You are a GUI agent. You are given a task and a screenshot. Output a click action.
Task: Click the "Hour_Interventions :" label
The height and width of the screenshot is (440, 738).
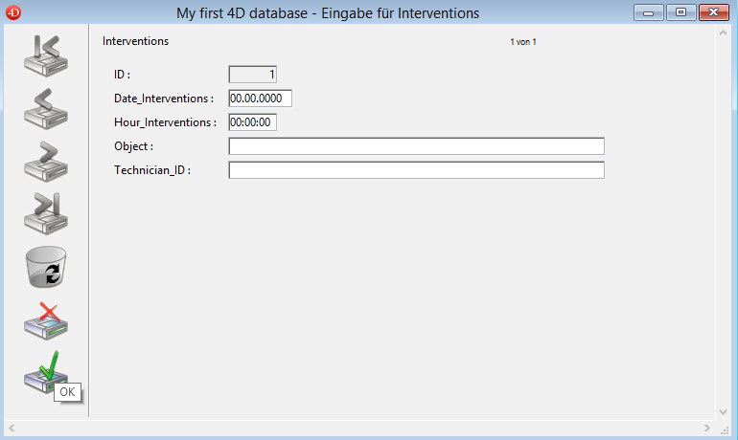tap(165, 122)
